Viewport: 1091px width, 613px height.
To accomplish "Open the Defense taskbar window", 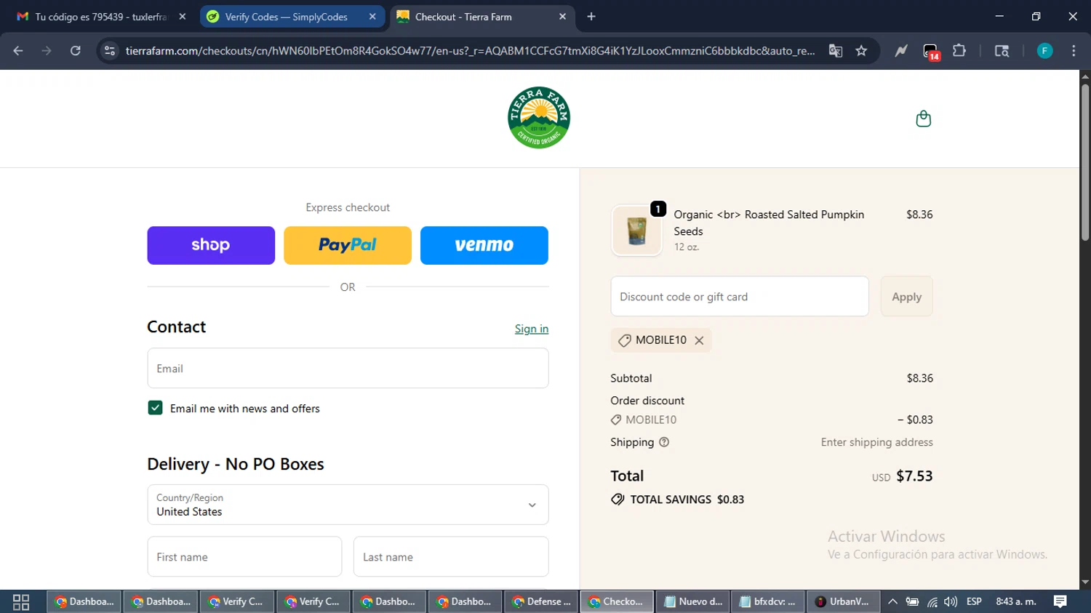I will coord(541,602).
